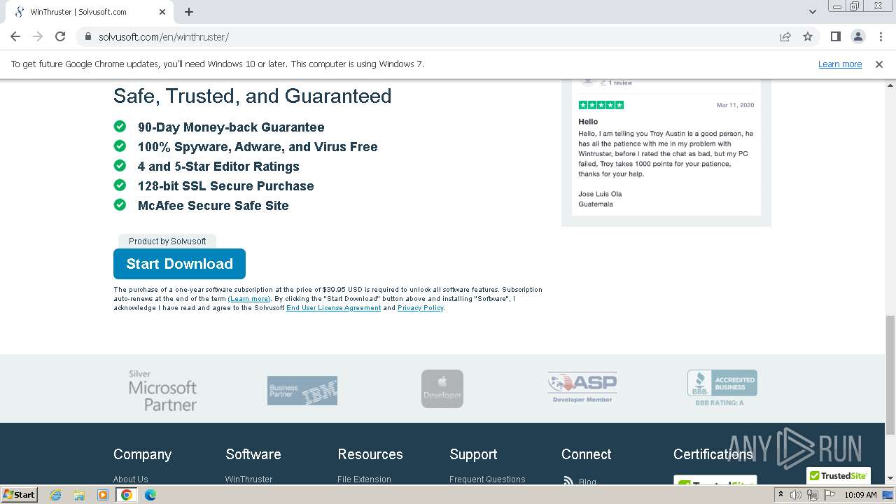Click the 'Safe, Trusted, and Guaranteed' heading

(x=252, y=96)
